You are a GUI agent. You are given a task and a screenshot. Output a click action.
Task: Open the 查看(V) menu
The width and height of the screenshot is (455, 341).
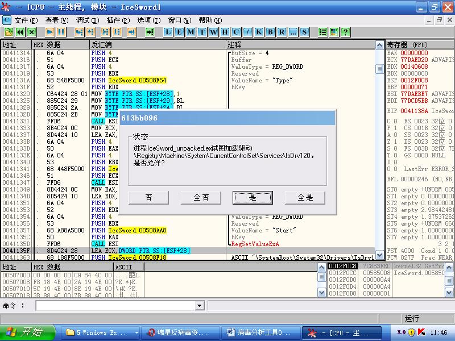pos(56,20)
